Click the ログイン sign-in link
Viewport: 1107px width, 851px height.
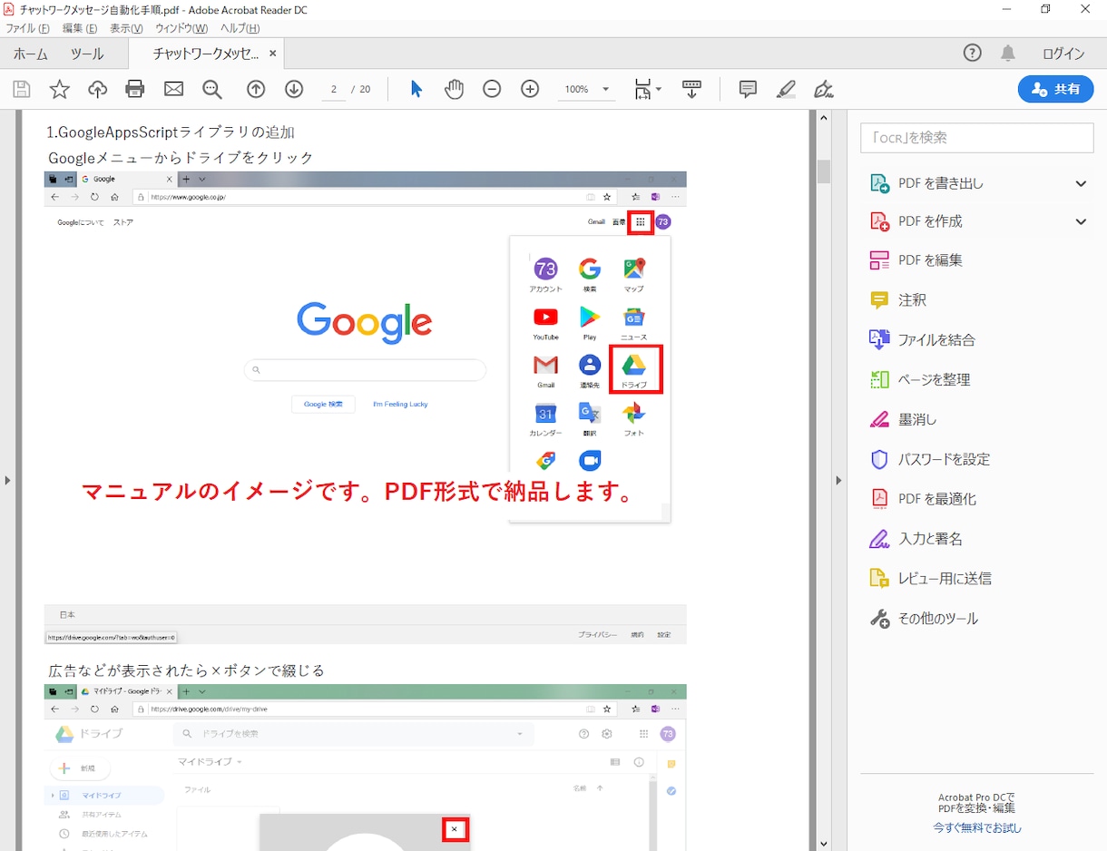pyautogui.click(x=1063, y=54)
